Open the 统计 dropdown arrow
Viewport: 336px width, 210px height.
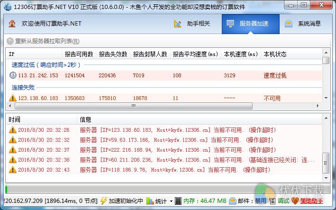(171, 201)
